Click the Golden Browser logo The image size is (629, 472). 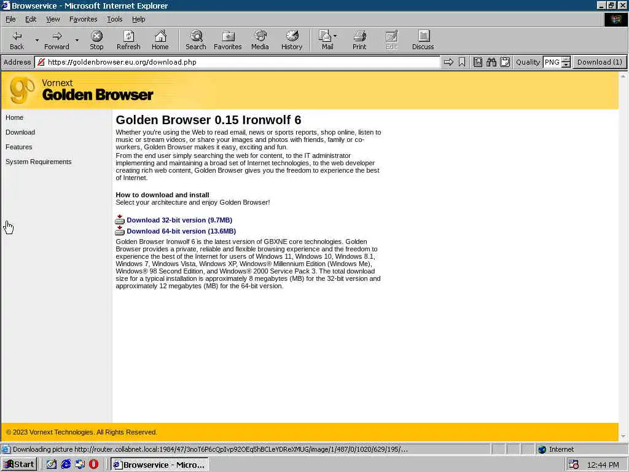[82, 90]
